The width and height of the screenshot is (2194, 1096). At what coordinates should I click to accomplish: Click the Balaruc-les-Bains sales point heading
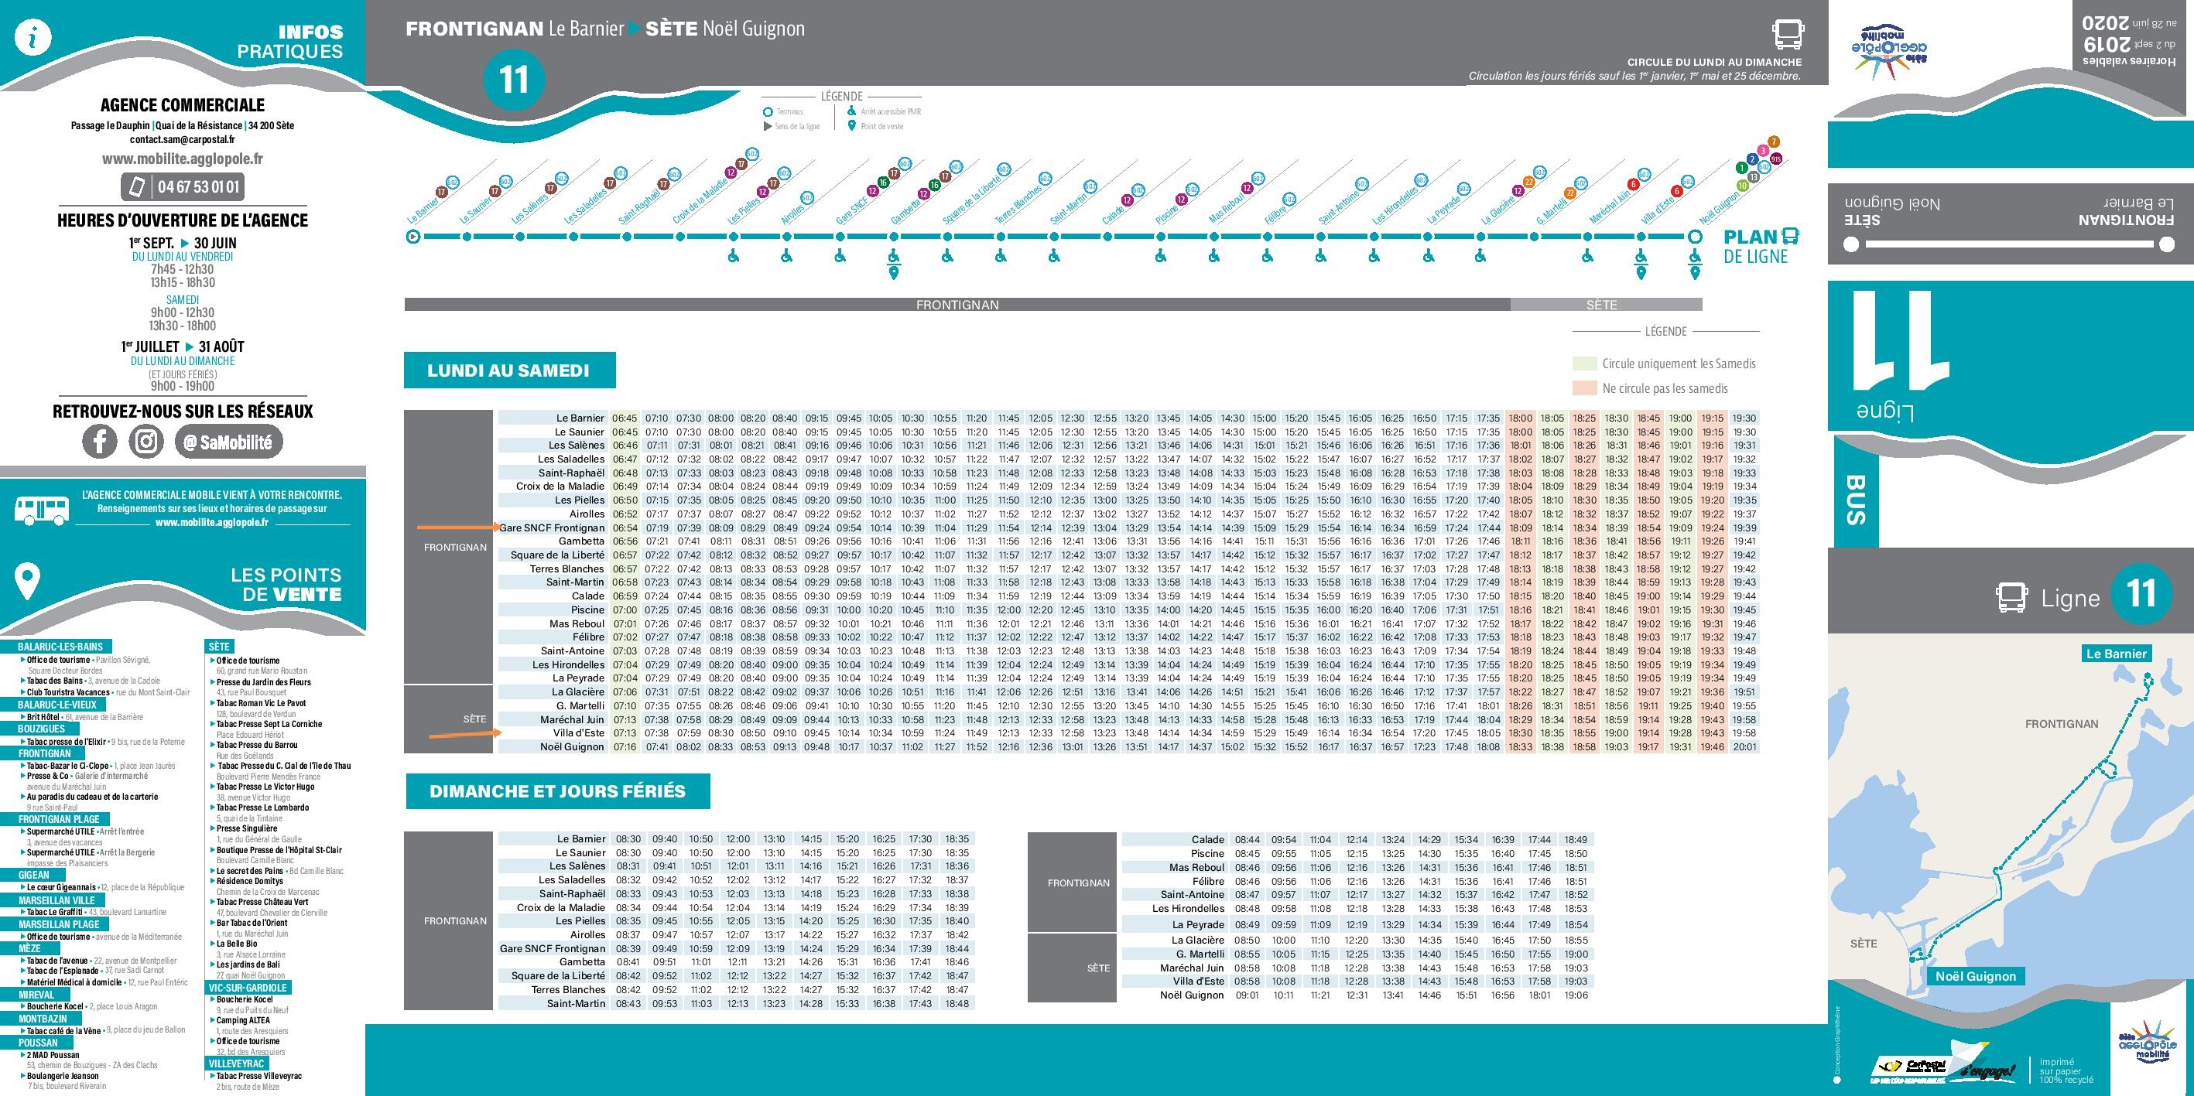point(60,647)
